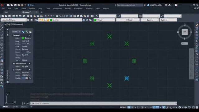Click the Open folder icon in standard toolbar

click(x=6, y=16)
